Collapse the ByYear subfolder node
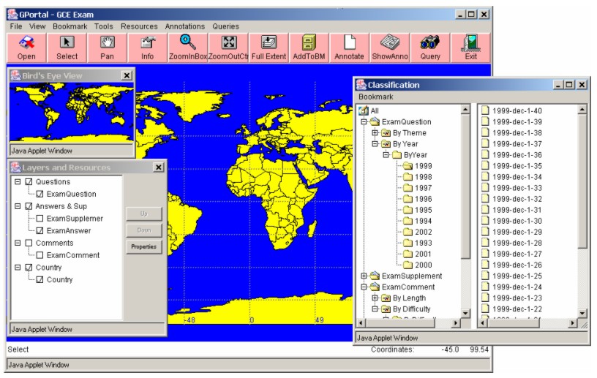Image resolution: width=597 pixels, height=378 pixels. tap(386, 155)
